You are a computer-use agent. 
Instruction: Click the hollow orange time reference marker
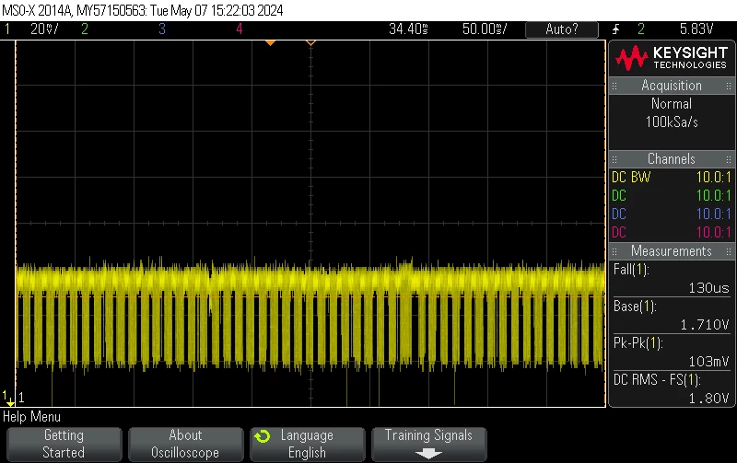[x=310, y=42]
